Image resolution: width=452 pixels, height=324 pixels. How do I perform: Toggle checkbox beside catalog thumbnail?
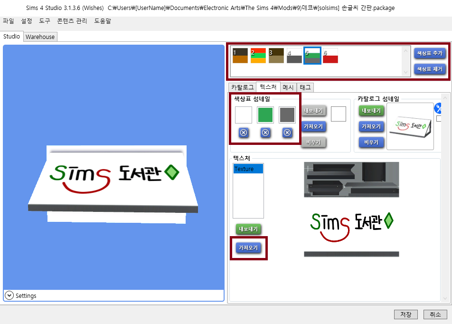click(439, 118)
